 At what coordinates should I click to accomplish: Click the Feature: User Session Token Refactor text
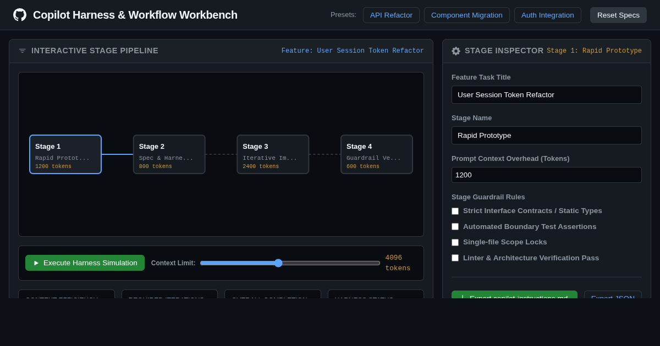point(353,51)
